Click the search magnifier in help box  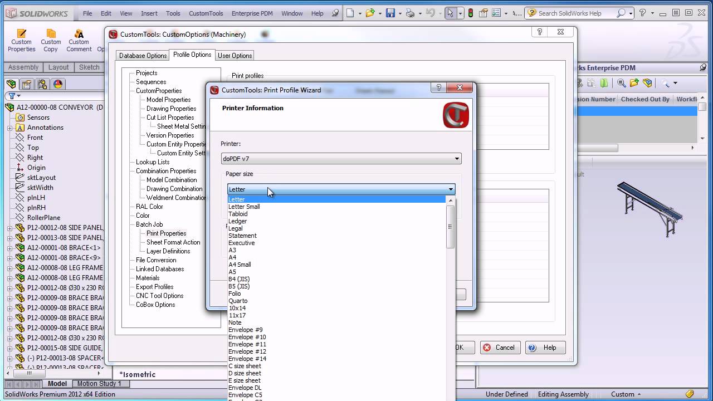(x=621, y=13)
